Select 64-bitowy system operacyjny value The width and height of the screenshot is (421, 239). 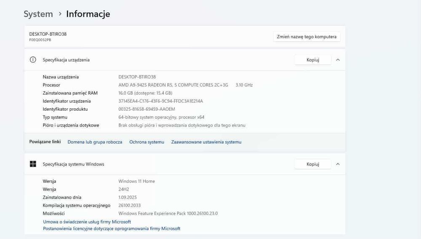tap(161, 117)
